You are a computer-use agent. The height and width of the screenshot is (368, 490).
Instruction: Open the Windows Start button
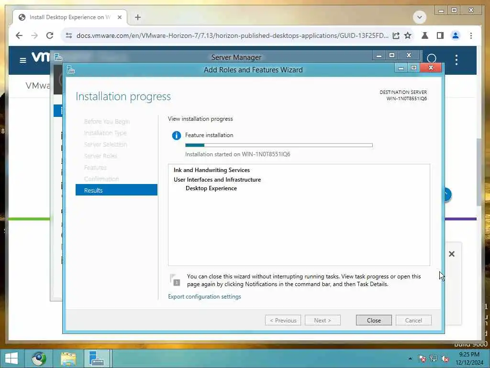(x=11, y=358)
